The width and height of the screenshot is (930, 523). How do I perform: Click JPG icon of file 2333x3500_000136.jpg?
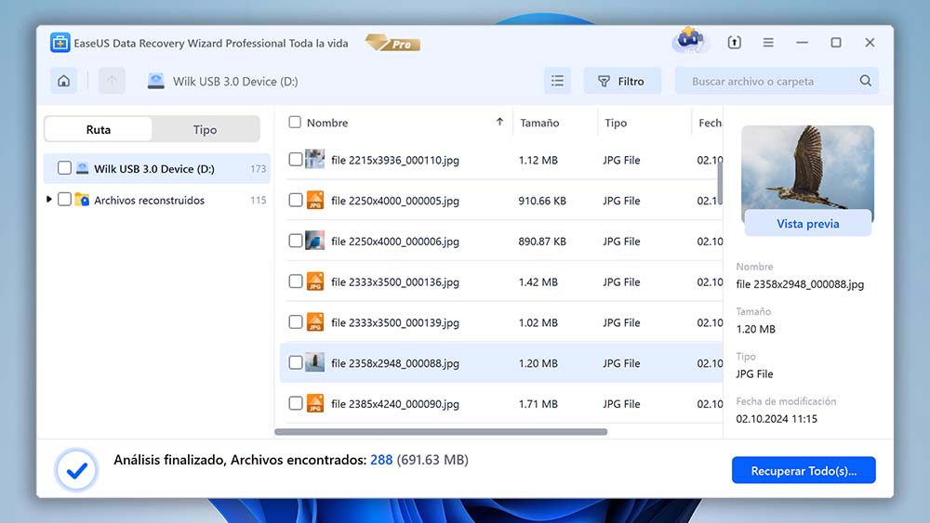click(x=315, y=281)
